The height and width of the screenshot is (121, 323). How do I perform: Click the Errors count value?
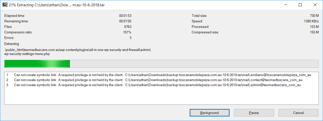tap(130, 38)
